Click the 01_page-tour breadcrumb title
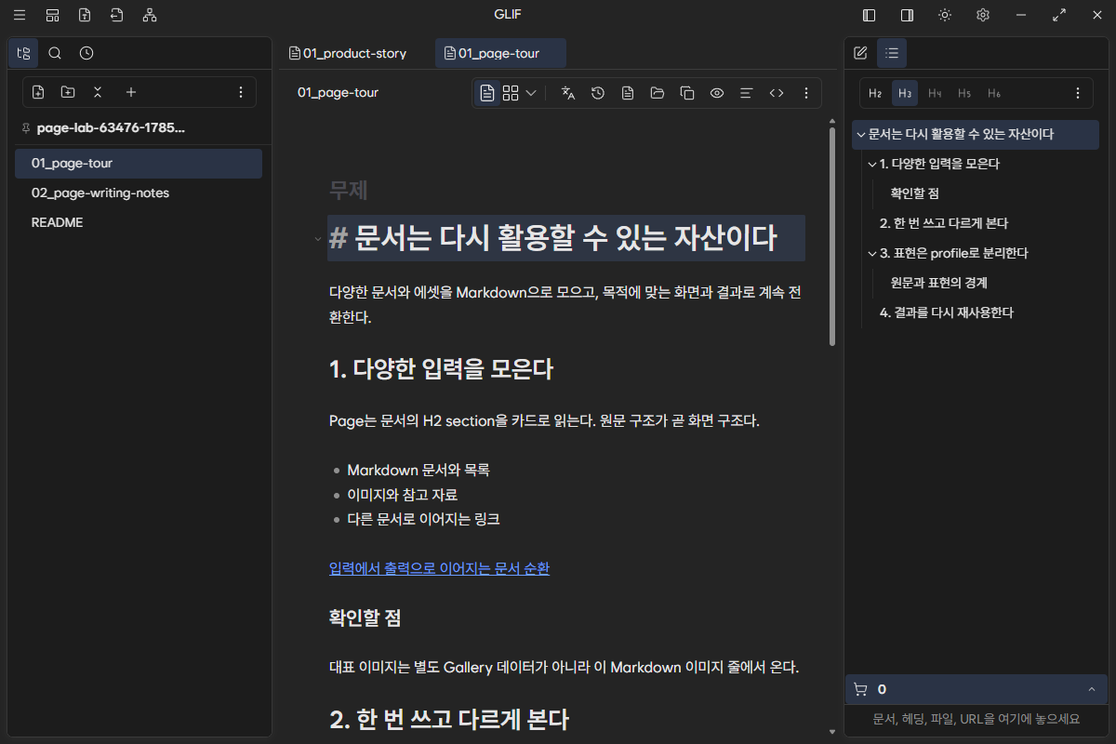The height and width of the screenshot is (744, 1116). [338, 92]
